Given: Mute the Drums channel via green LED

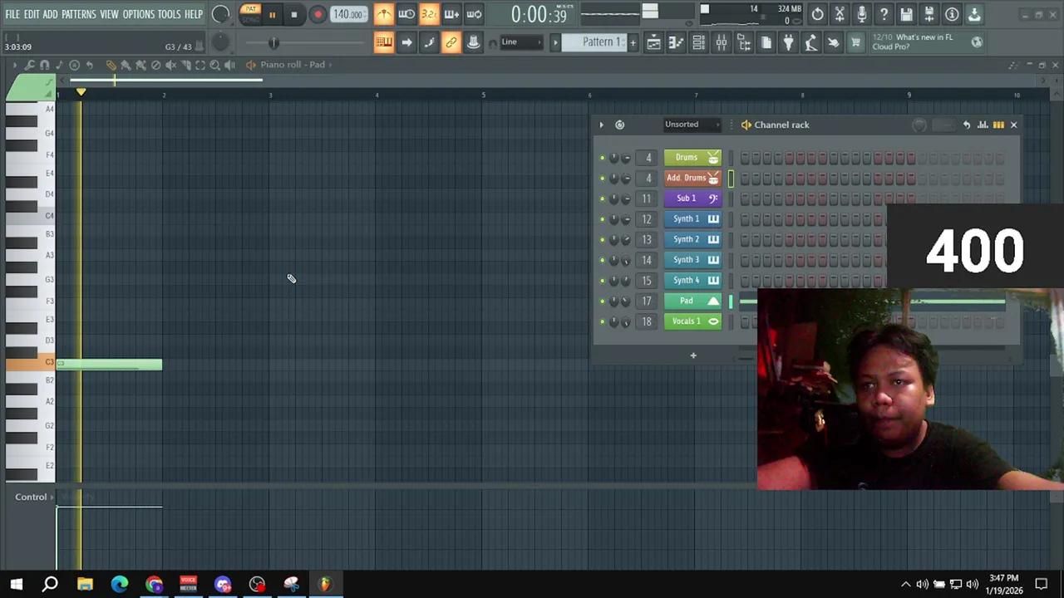Looking at the screenshot, I should coord(602,158).
